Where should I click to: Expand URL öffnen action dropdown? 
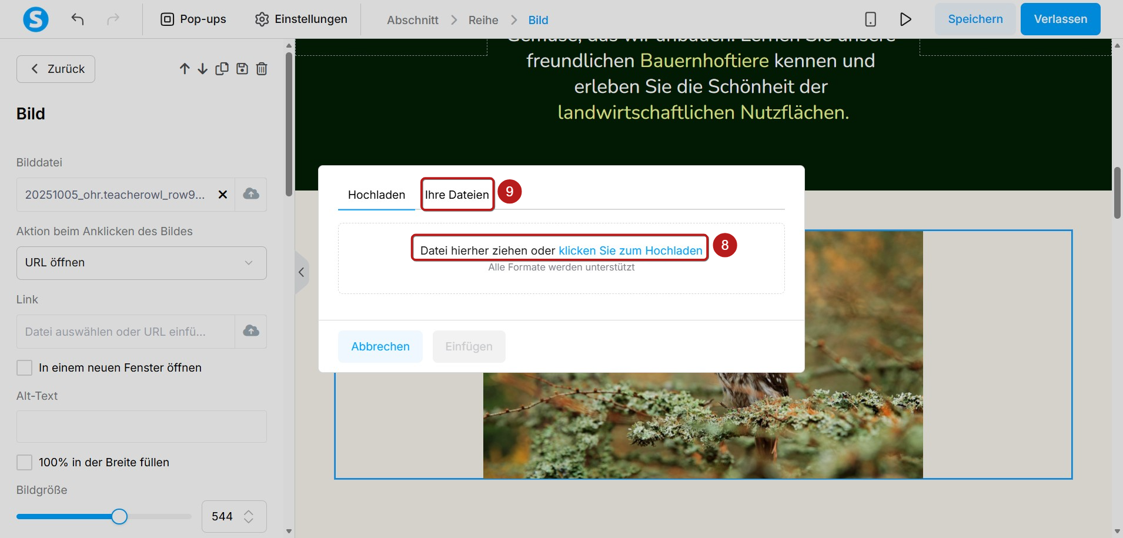pos(142,263)
